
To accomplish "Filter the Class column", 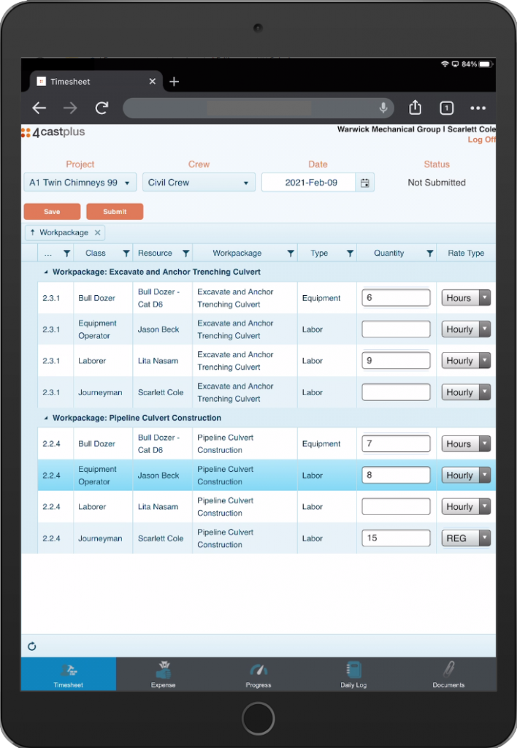I will (126, 253).
